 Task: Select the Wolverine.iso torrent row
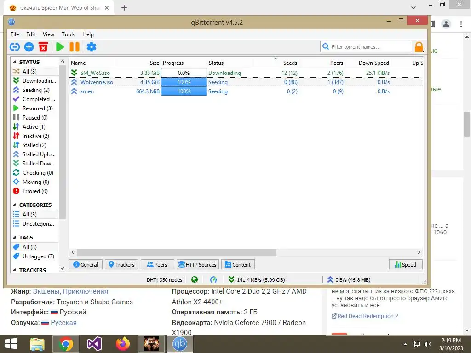246,82
